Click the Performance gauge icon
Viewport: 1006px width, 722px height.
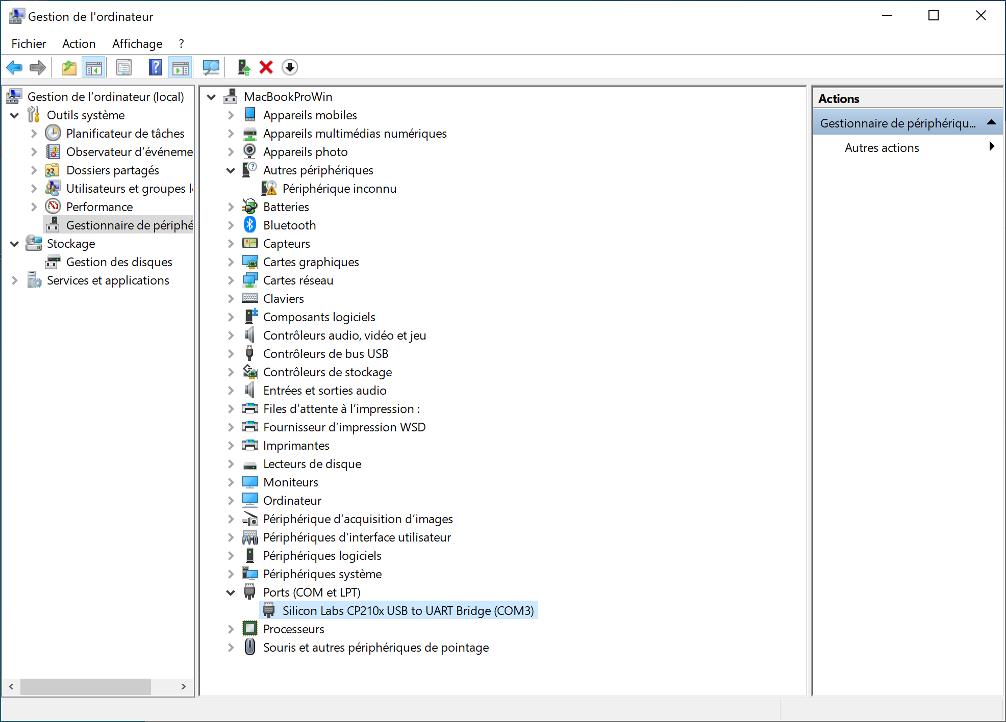point(53,207)
